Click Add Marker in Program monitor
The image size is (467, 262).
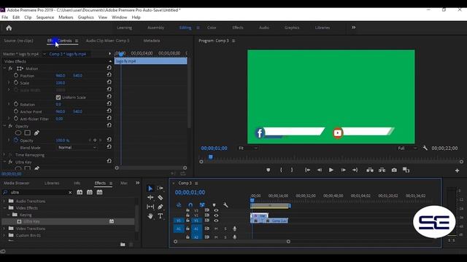click(x=269, y=170)
